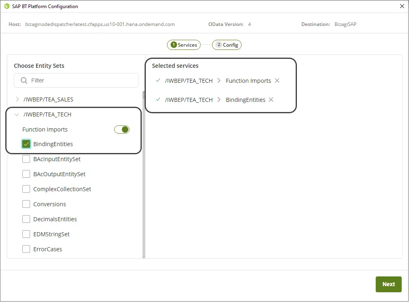The height and width of the screenshot is (302, 409).
Task: Click BindingEntities in selected services list
Action: point(245,100)
